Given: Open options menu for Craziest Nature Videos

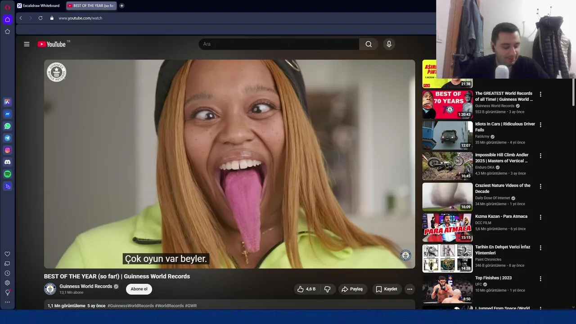Looking at the screenshot, I should 540,186.
